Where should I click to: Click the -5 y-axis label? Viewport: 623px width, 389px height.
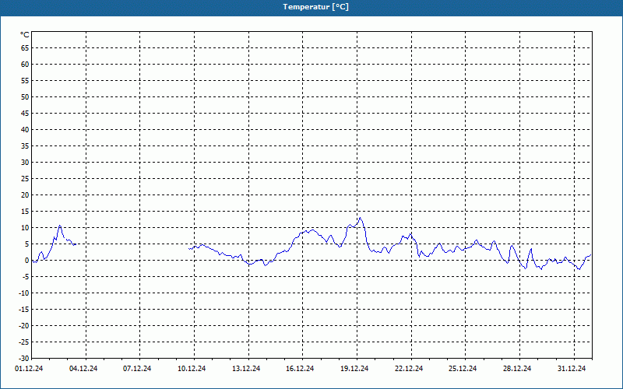pyautogui.click(x=26, y=277)
